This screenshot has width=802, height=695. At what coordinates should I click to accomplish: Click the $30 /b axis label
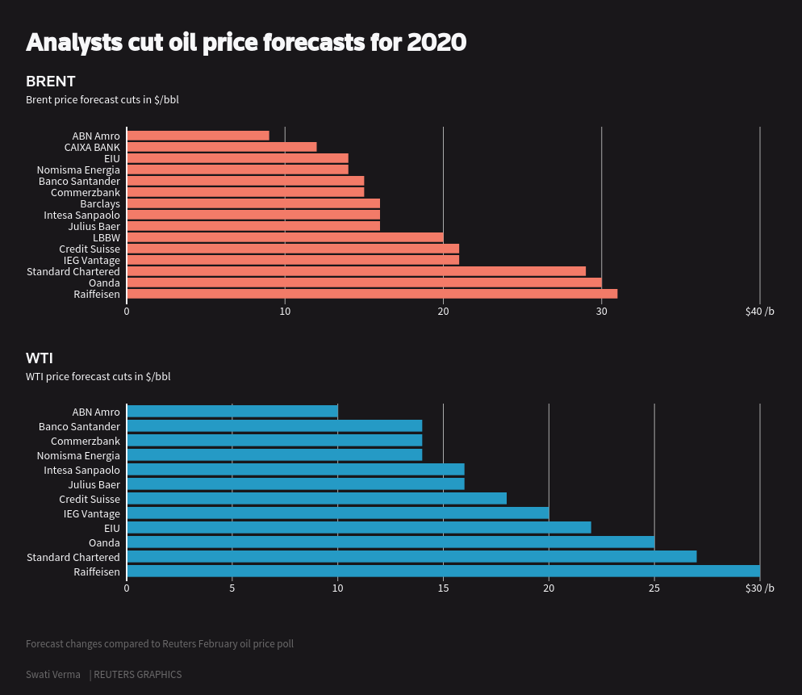[x=759, y=588]
